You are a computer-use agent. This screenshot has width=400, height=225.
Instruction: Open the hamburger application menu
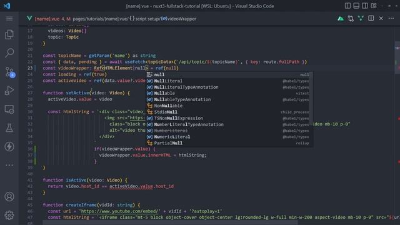click(9, 19)
